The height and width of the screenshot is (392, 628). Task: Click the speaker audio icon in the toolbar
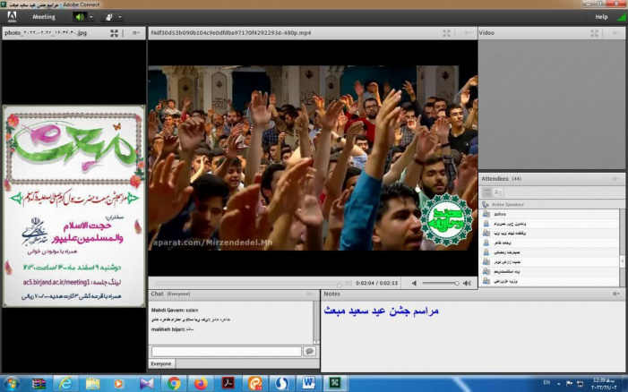tap(79, 17)
